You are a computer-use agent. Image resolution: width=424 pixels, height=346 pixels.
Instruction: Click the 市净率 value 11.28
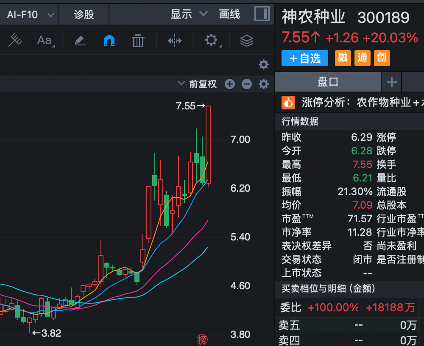[360, 232]
